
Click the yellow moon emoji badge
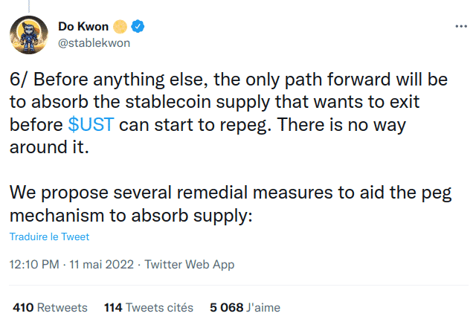[x=120, y=27]
